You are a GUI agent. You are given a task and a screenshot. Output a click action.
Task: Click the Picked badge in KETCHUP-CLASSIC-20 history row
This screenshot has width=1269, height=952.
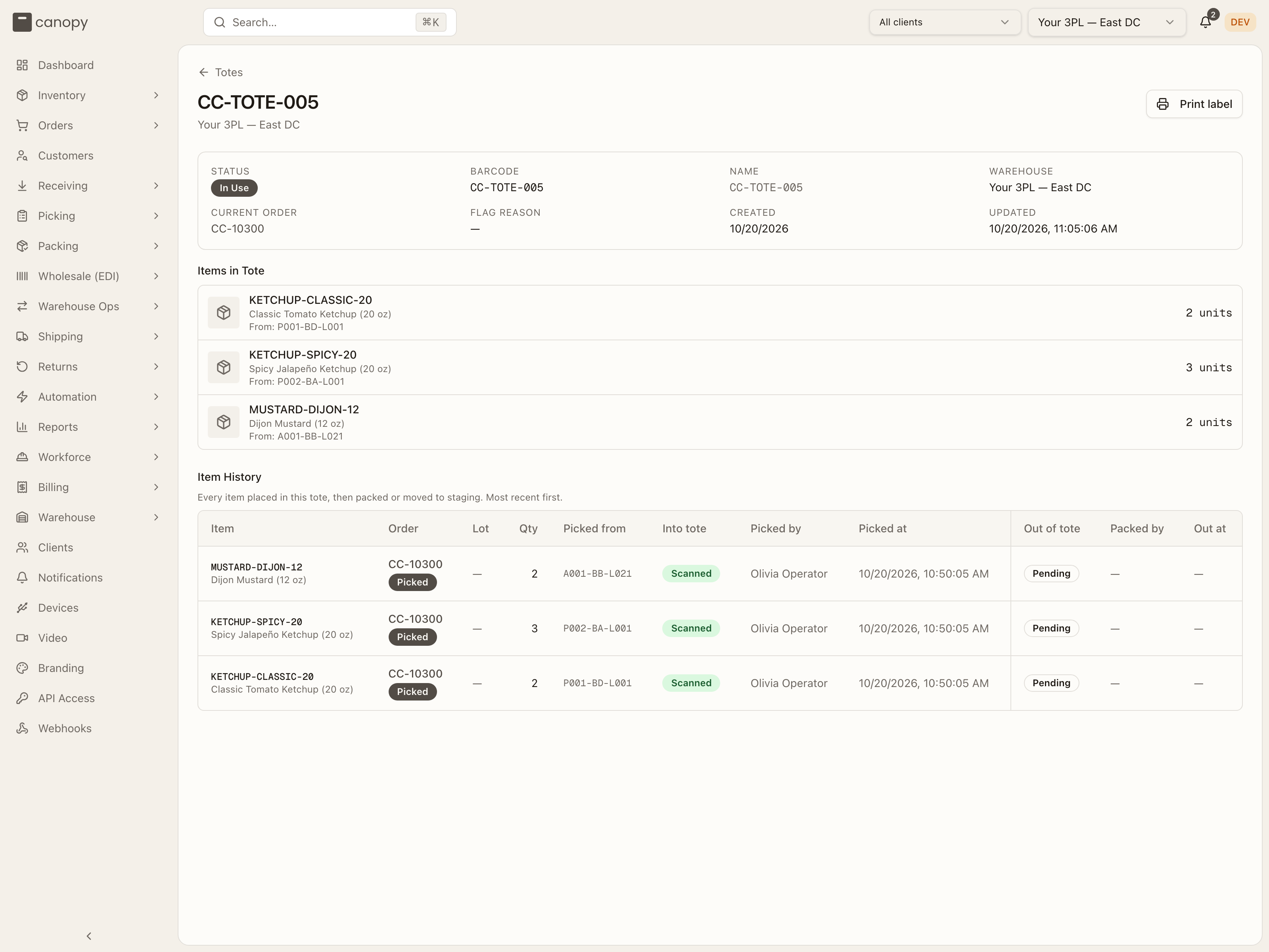tap(412, 691)
